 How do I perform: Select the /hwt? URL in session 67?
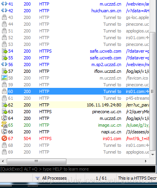pyautogui.click(x=137, y=139)
